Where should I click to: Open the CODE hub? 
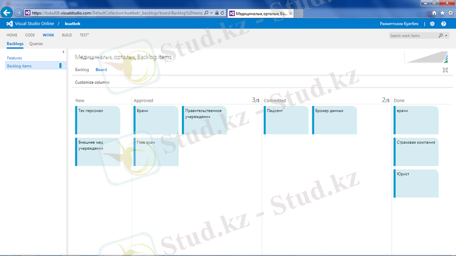click(x=30, y=35)
